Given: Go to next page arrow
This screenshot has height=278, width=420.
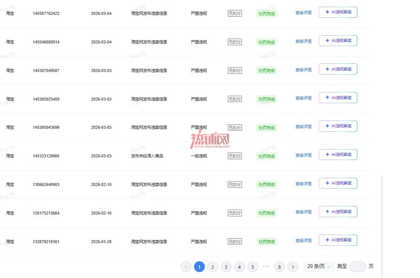Looking at the screenshot, I should (x=293, y=267).
